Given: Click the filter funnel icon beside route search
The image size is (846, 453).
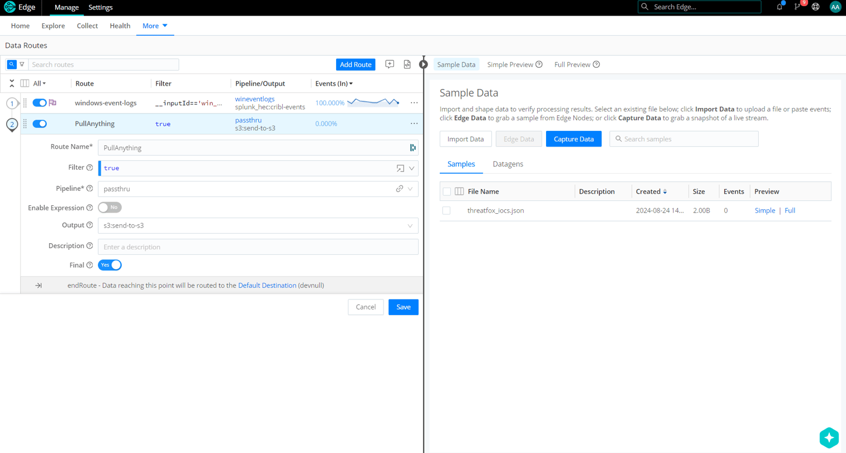Looking at the screenshot, I should [22, 65].
